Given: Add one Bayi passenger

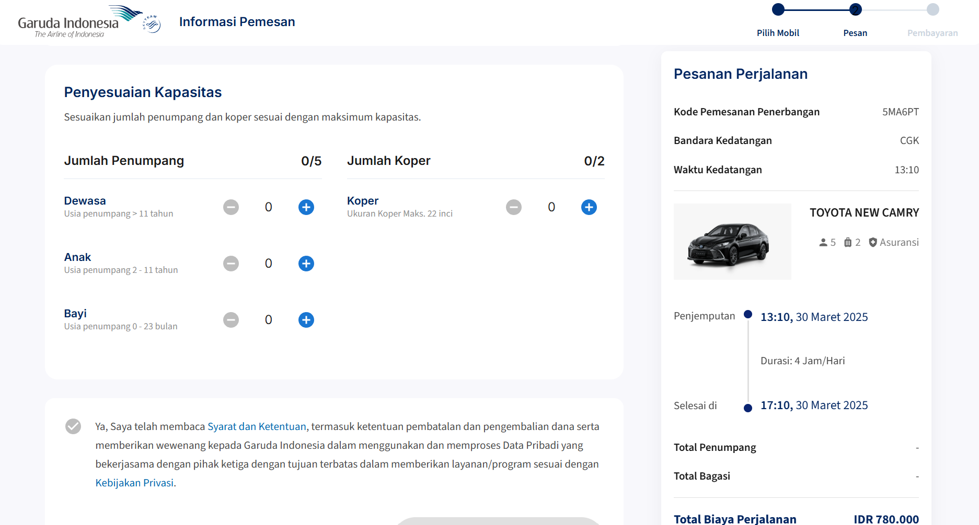Looking at the screenshot, I should pyautogui.click(x=306, y=320).
